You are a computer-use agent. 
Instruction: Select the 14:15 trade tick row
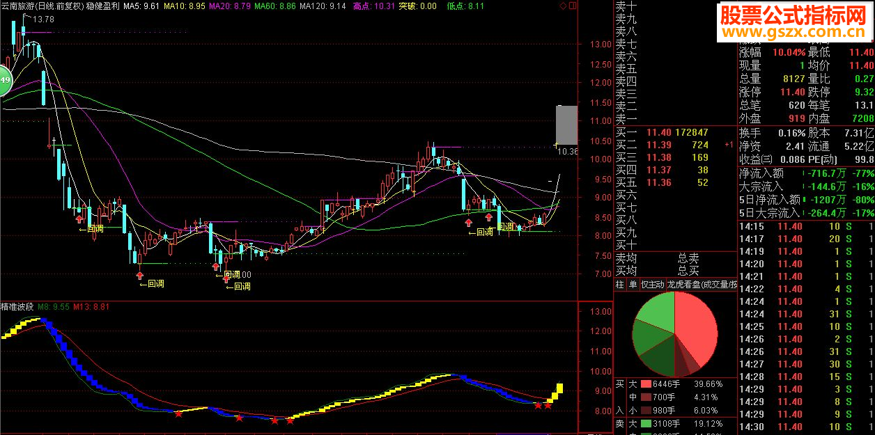coord(806,226)
